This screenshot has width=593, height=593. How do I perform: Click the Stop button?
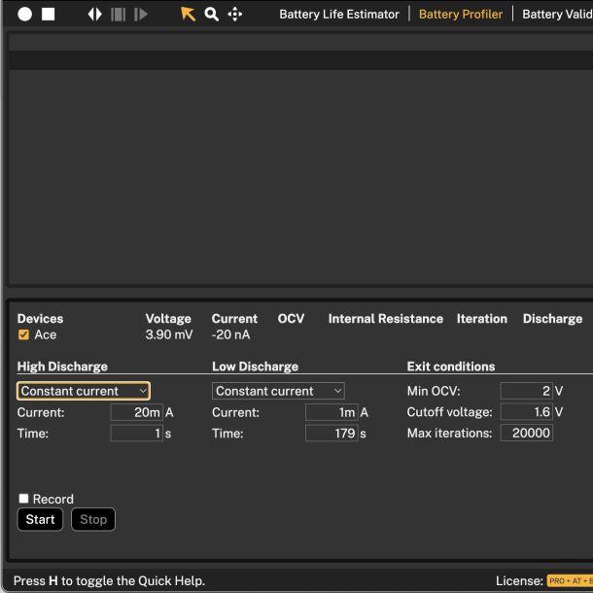click(93, 519)
